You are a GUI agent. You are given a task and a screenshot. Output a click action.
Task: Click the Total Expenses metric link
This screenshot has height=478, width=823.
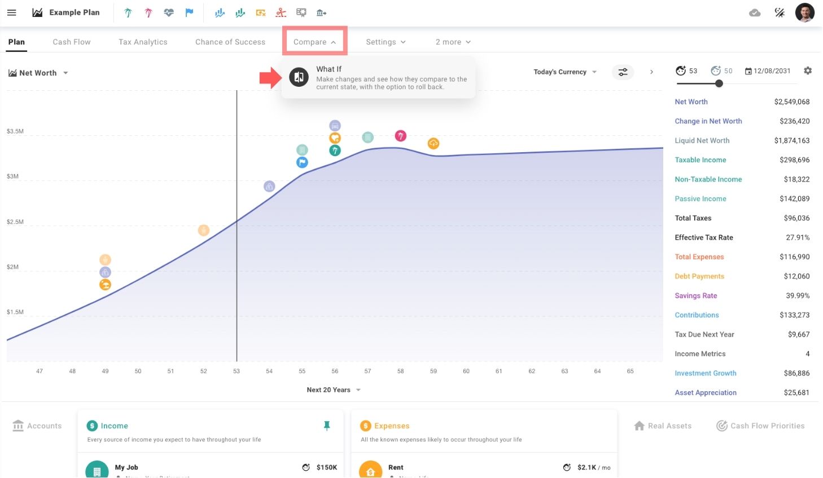click(699, 257)
